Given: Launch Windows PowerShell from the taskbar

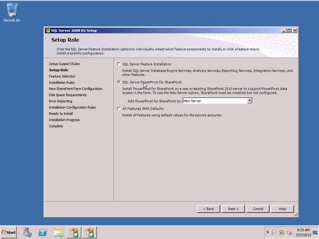Looking at the screenshot, I should click(43, 233).
